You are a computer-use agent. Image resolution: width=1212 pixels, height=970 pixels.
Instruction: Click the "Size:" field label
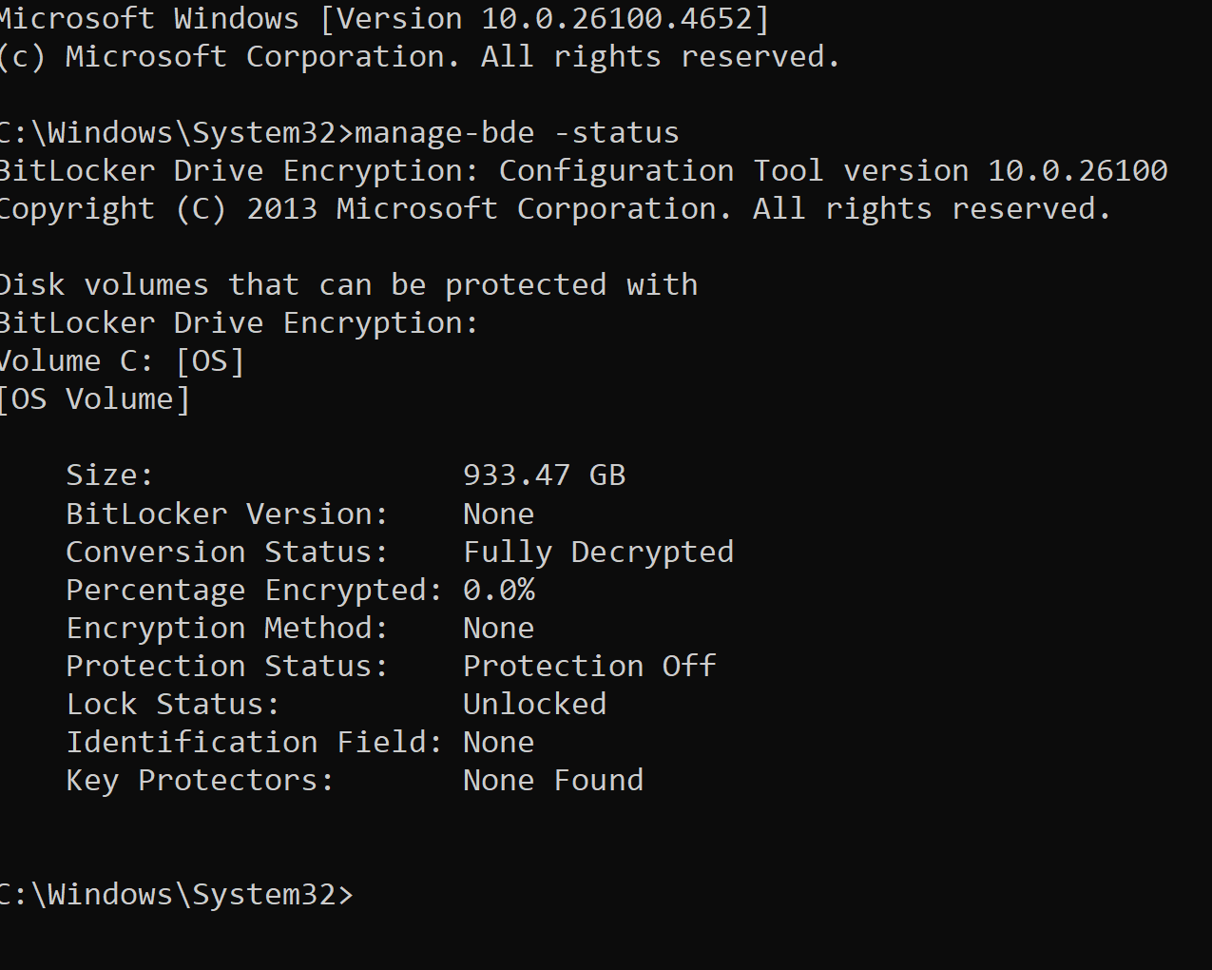click(109, 475)
